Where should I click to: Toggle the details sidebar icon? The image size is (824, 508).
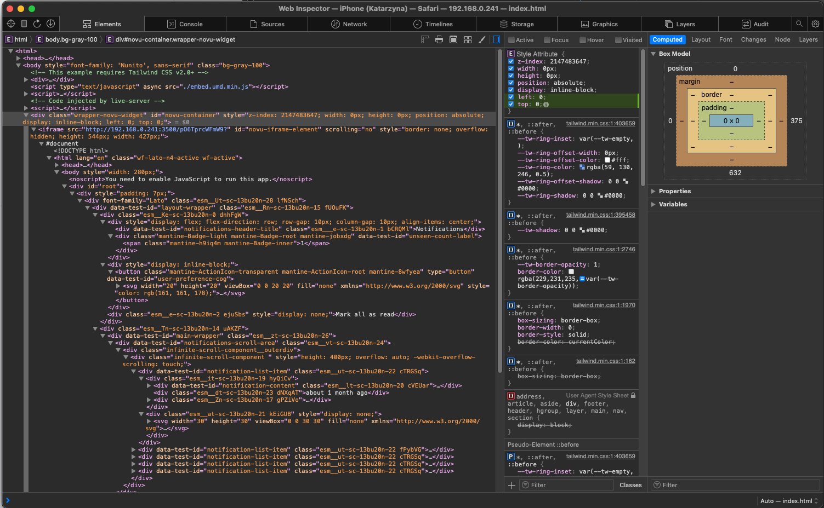click(x=496, y=39)
